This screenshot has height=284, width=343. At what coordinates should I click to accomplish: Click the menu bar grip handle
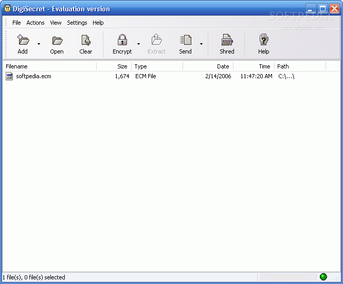(x=6, y=22)
